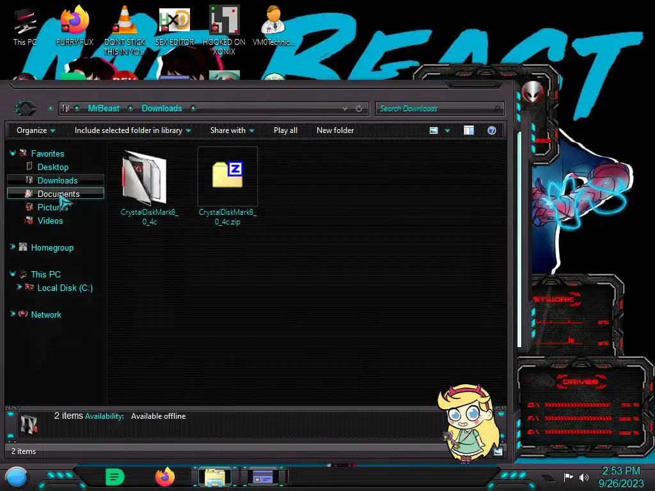This screenshot has width=655, height=491.
Task: Click the search magnifier icon
Action: [x=497, y=109]
